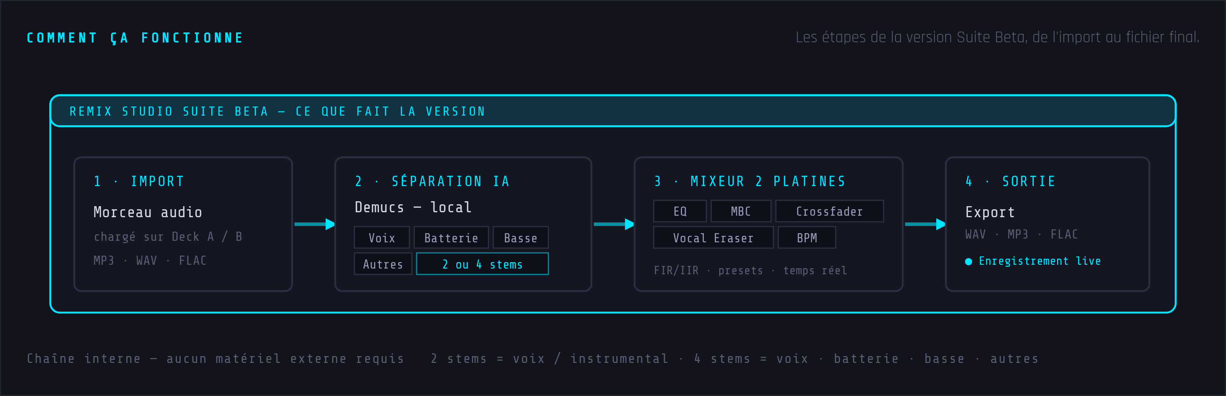Click the '4 · SORTIE' step heading
The height and width of the screenshot is (396, 1226).
pyautogui.click(x=1011, y=181)
